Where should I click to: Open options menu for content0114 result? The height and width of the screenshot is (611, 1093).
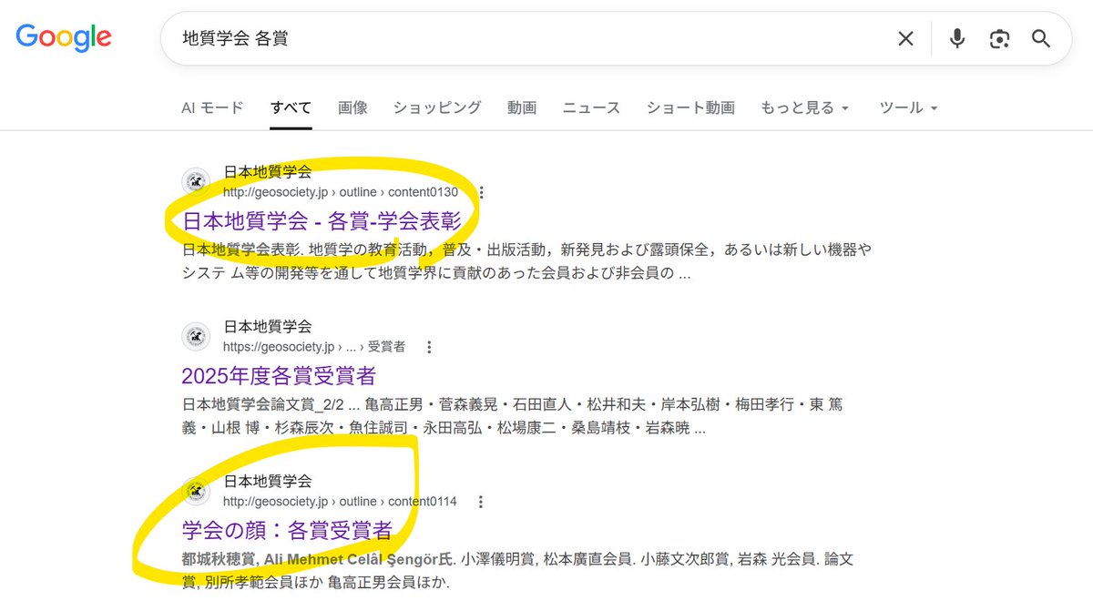point(481,502)
